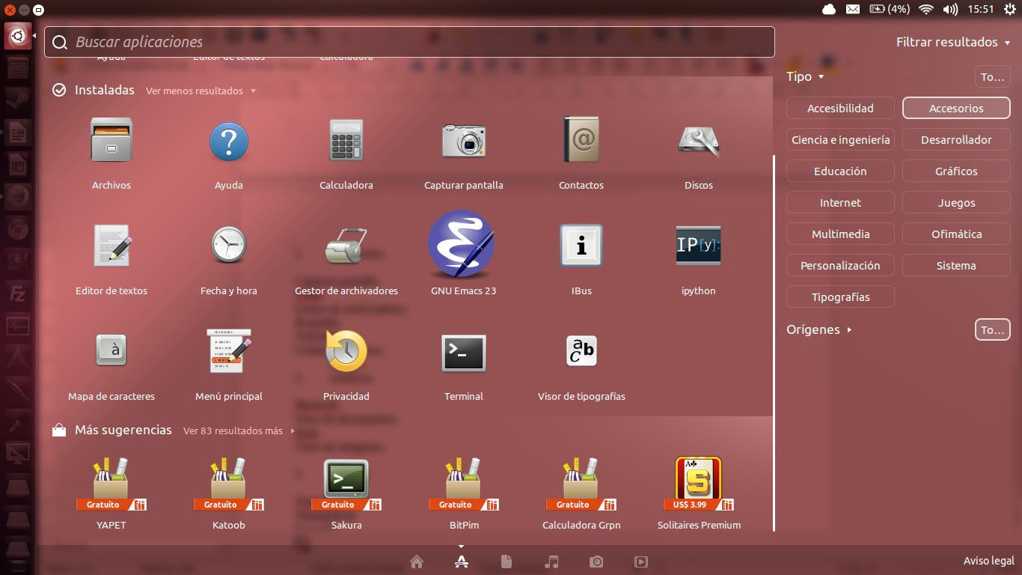Screen dimensions: 1022x575
Task: Enable the Internet category filter
Action: [x=840, y=202]
